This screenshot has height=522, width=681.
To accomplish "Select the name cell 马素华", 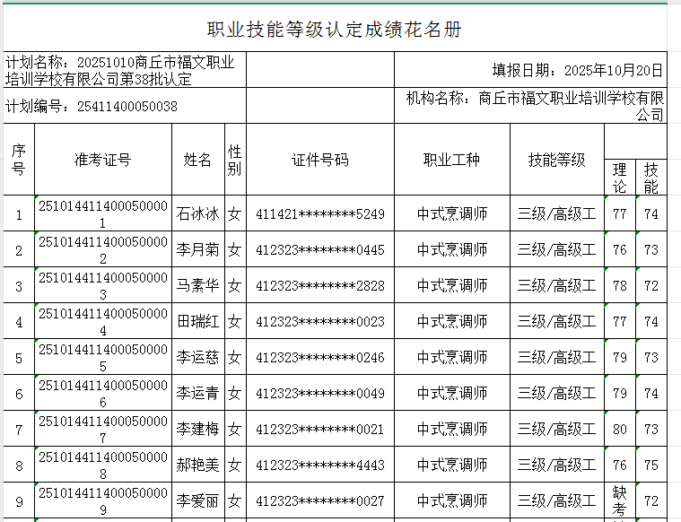I will 197,286.
